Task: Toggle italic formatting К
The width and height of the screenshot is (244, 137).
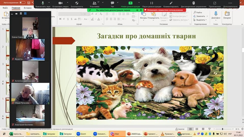Action: click(x=64, y=19)
